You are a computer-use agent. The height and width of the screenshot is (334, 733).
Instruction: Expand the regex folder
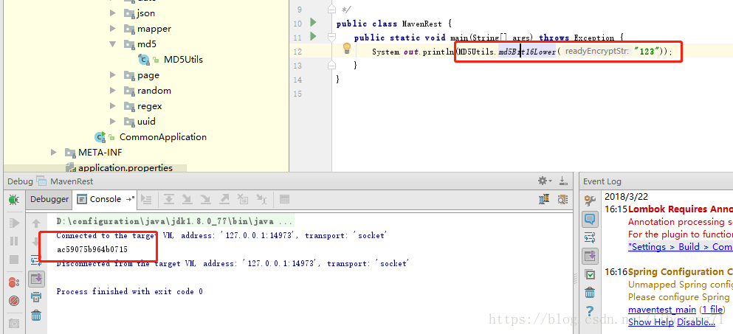[x=113, y=106]
